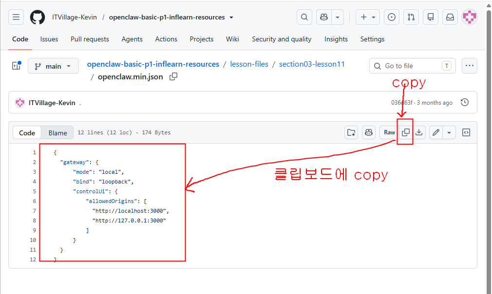Open the Copilot icon in file toolbar
The height and width of the screenshot is (294, 492).
click(x=369, y=132)
